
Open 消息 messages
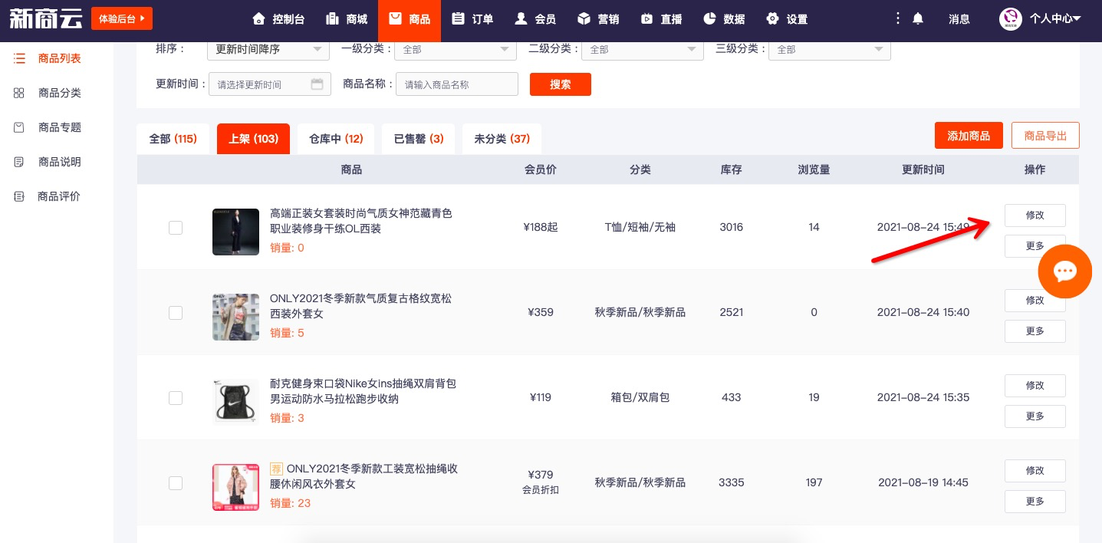tap(959, 19)
